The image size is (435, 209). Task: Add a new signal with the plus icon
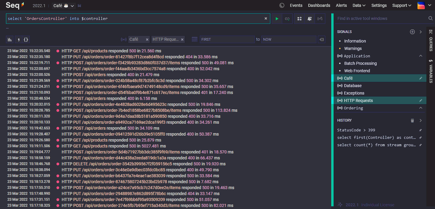point(412,32)
